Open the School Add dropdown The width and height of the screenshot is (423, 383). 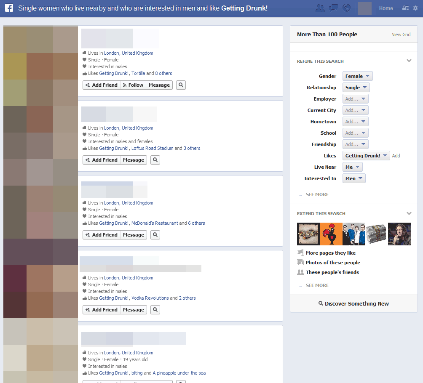click(x=355, y=133)
